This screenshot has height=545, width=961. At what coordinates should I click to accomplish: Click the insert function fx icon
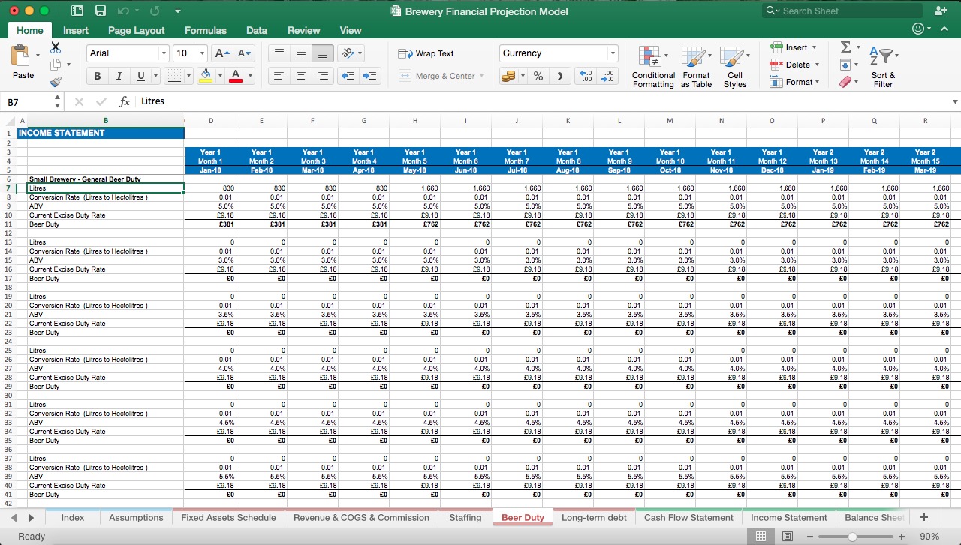[125, 101]
